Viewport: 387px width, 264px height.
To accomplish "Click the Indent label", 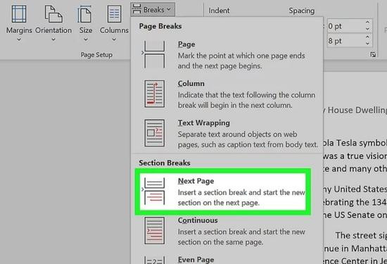I will point(219,11).
